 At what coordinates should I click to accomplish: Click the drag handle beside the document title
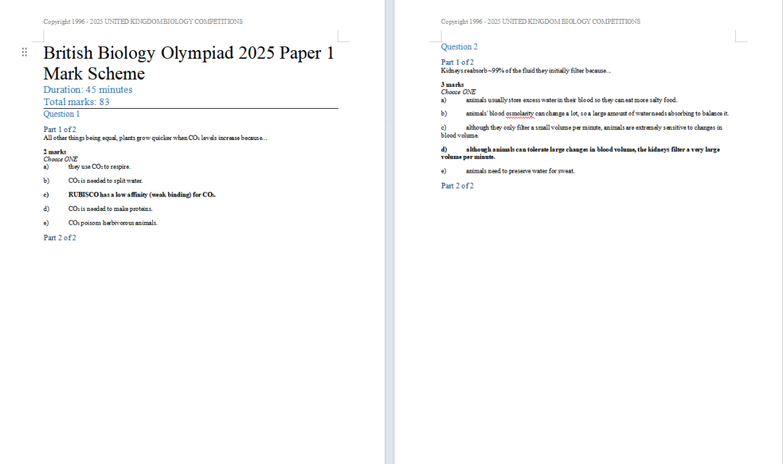[x=24, y=52]
